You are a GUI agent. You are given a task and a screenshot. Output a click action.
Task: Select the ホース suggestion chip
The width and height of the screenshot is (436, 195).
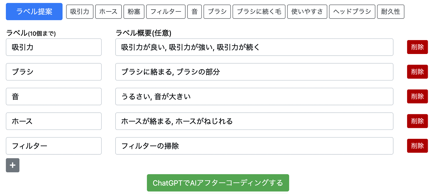coord(108,11)
